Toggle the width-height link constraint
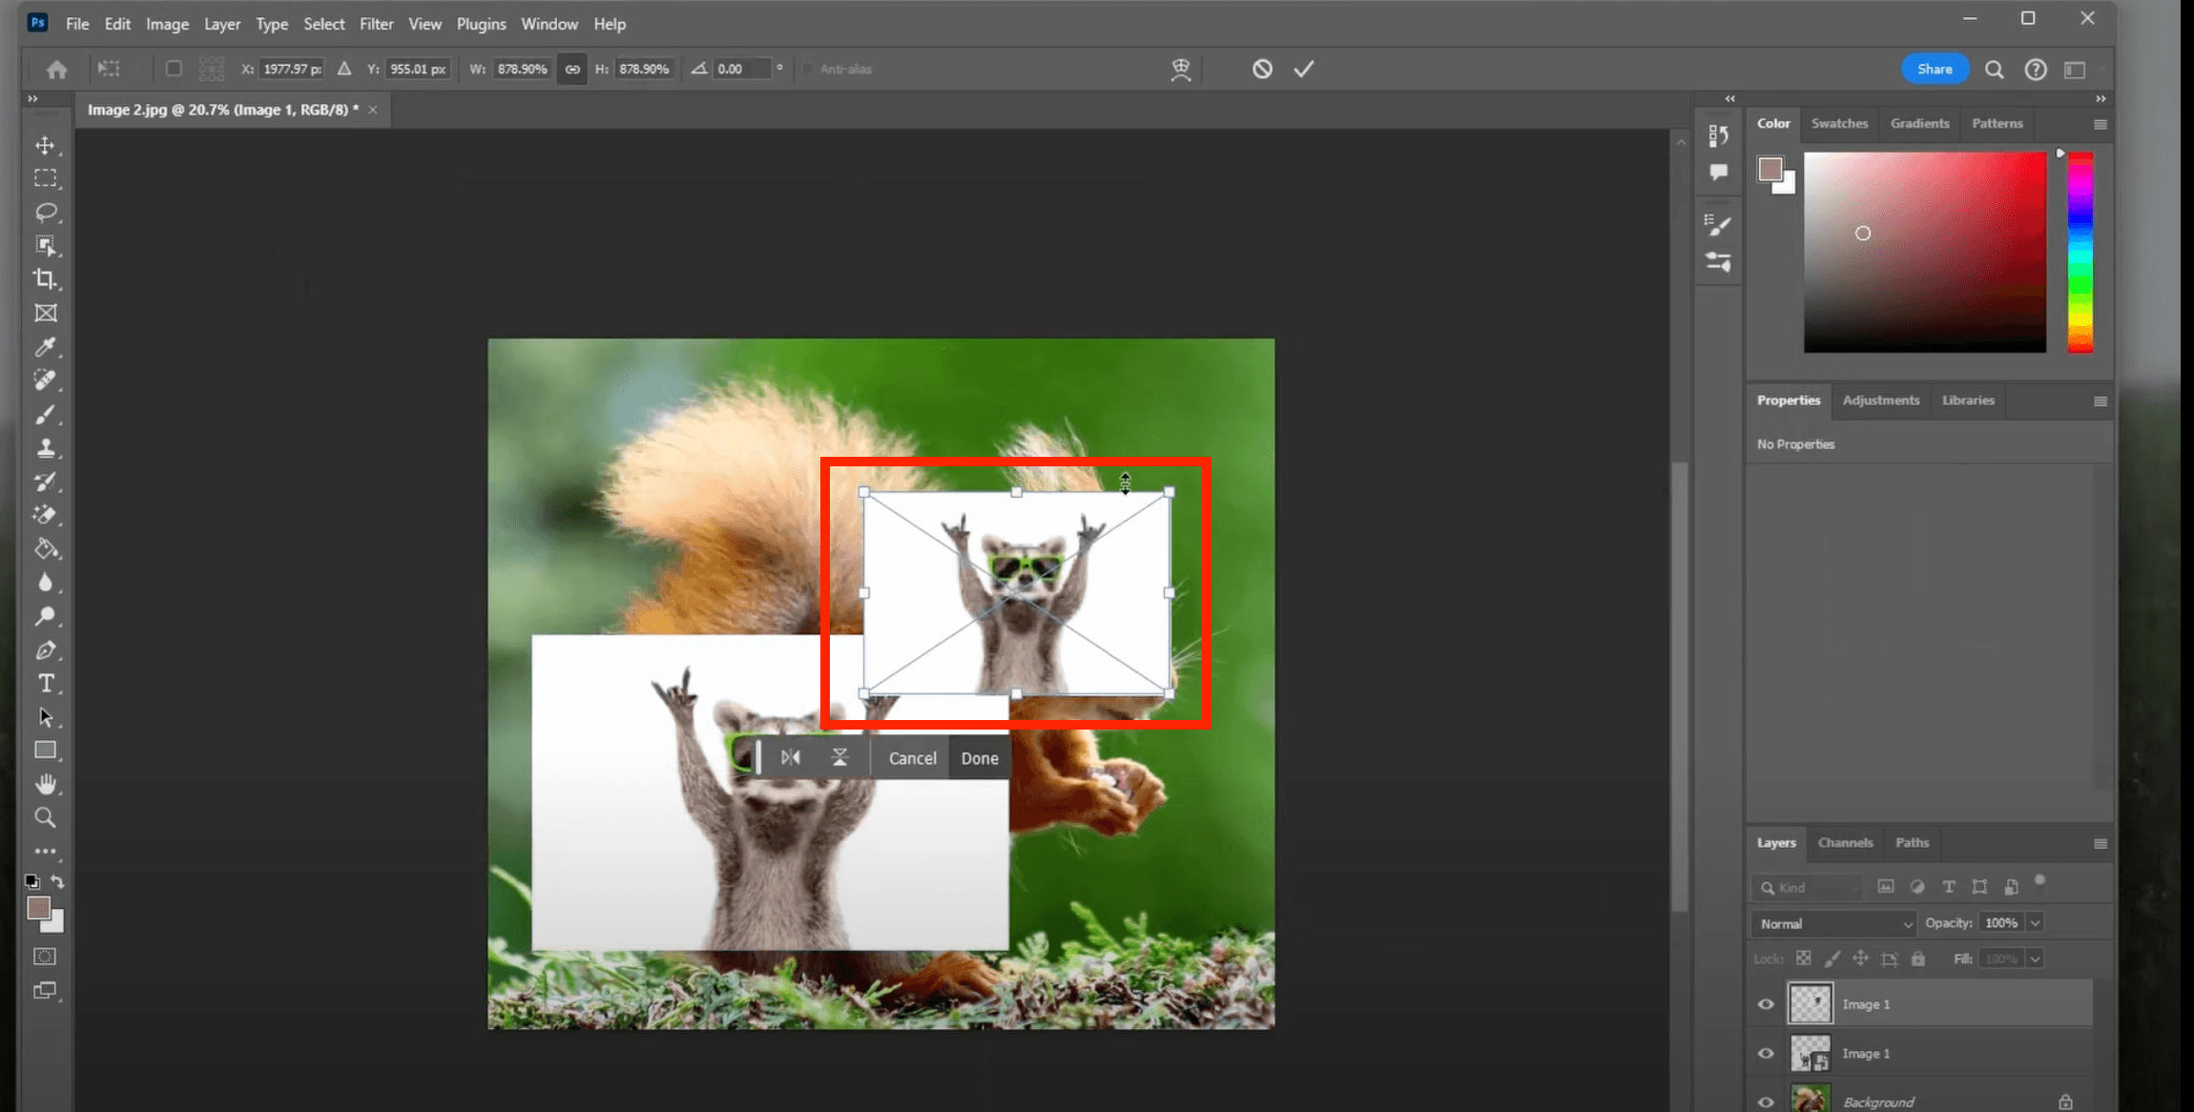Screen dimensions: 2194x1112 (x=572, y=69)
